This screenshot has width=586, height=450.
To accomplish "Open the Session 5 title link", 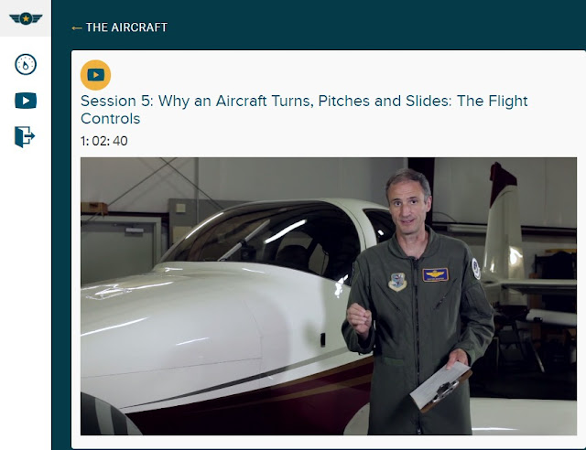I will click(304, 110).
